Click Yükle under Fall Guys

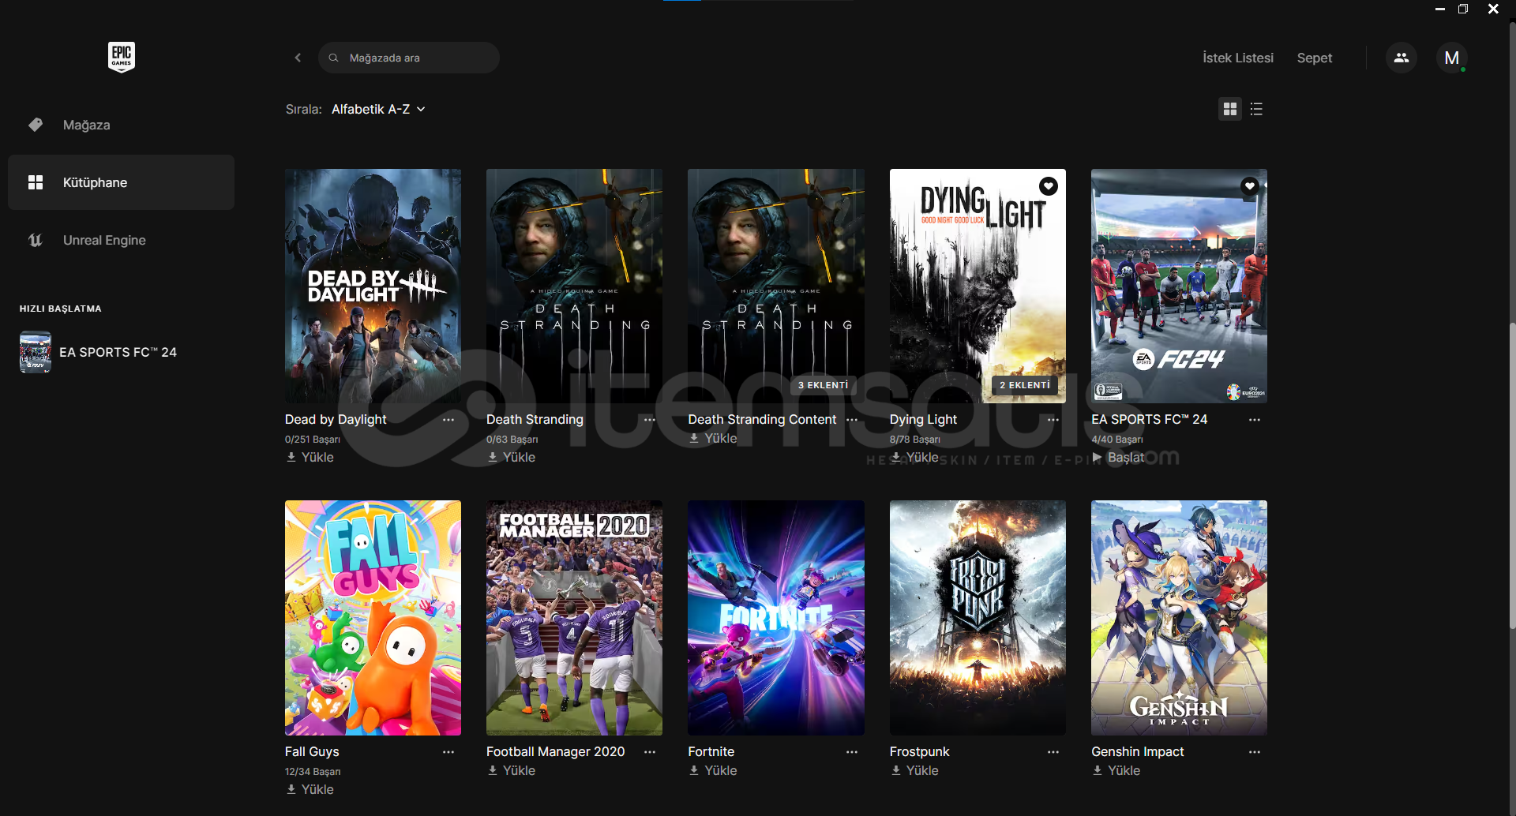pyautogui.click(x=310, y=789)
